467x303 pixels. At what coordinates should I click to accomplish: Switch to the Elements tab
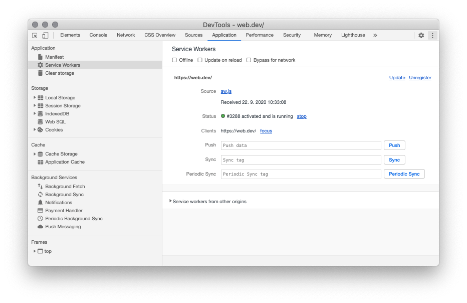tap(70, 35)
